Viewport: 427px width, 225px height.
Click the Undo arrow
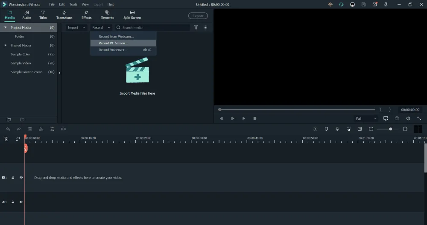click(8, 129)
